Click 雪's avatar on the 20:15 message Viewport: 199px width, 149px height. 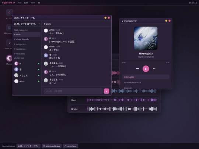tap(46, 55)
